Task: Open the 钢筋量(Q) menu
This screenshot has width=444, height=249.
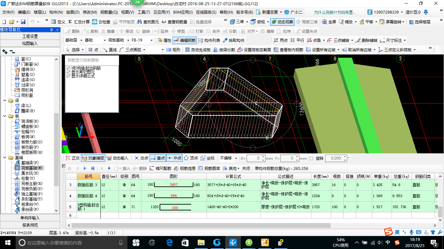Action: coord(109,12)
